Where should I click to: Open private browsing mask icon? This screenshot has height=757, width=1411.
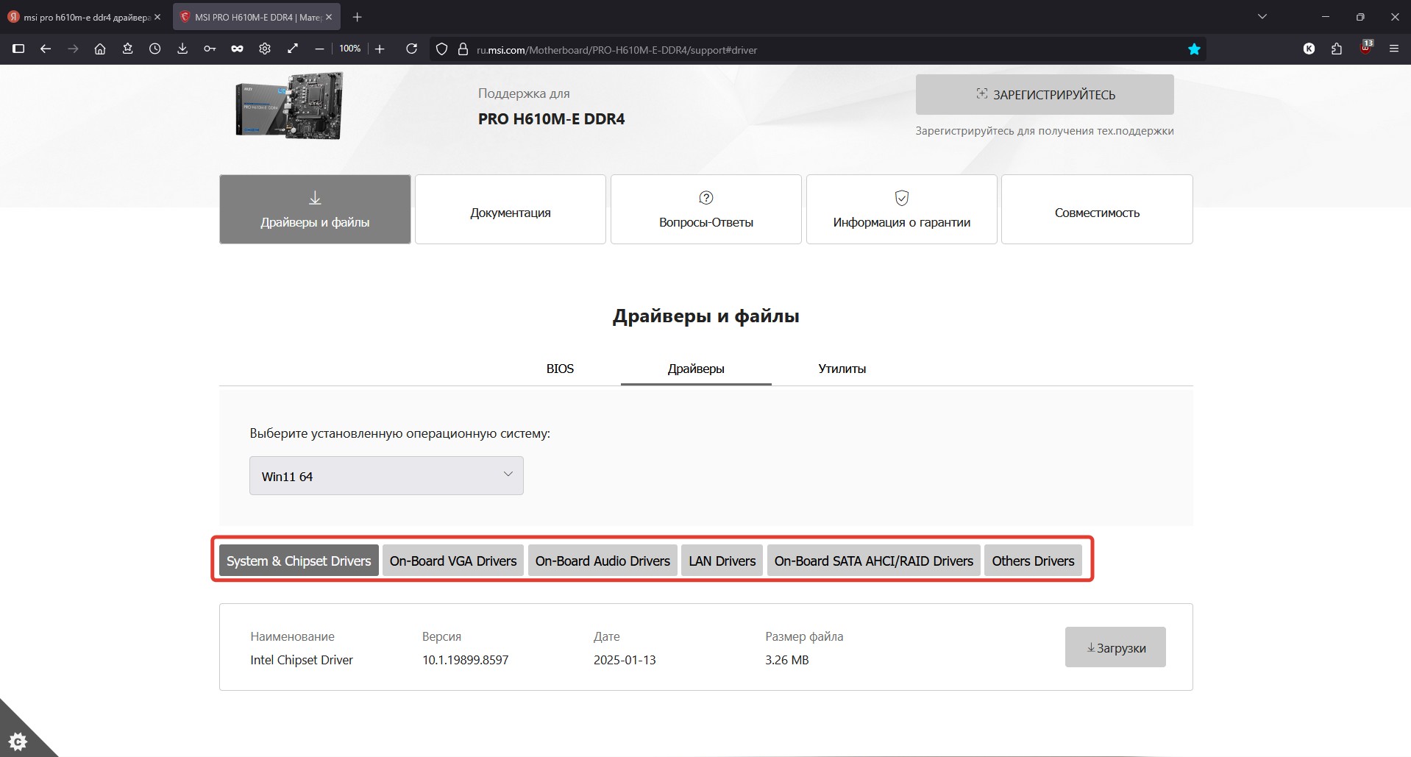point(237,49)
